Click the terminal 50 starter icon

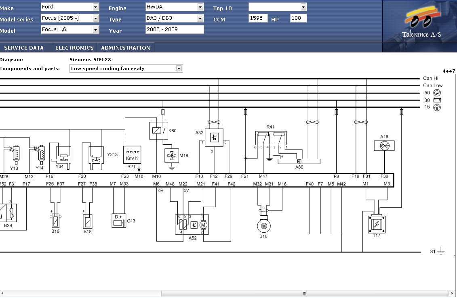(x=437, y=93)
